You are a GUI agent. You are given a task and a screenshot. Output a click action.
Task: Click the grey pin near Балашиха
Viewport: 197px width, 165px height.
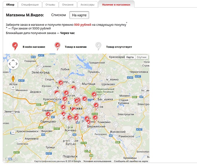[x=103, y=98]
